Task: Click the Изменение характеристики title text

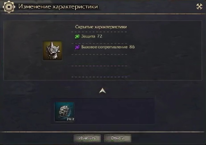Action: point(58,7)
